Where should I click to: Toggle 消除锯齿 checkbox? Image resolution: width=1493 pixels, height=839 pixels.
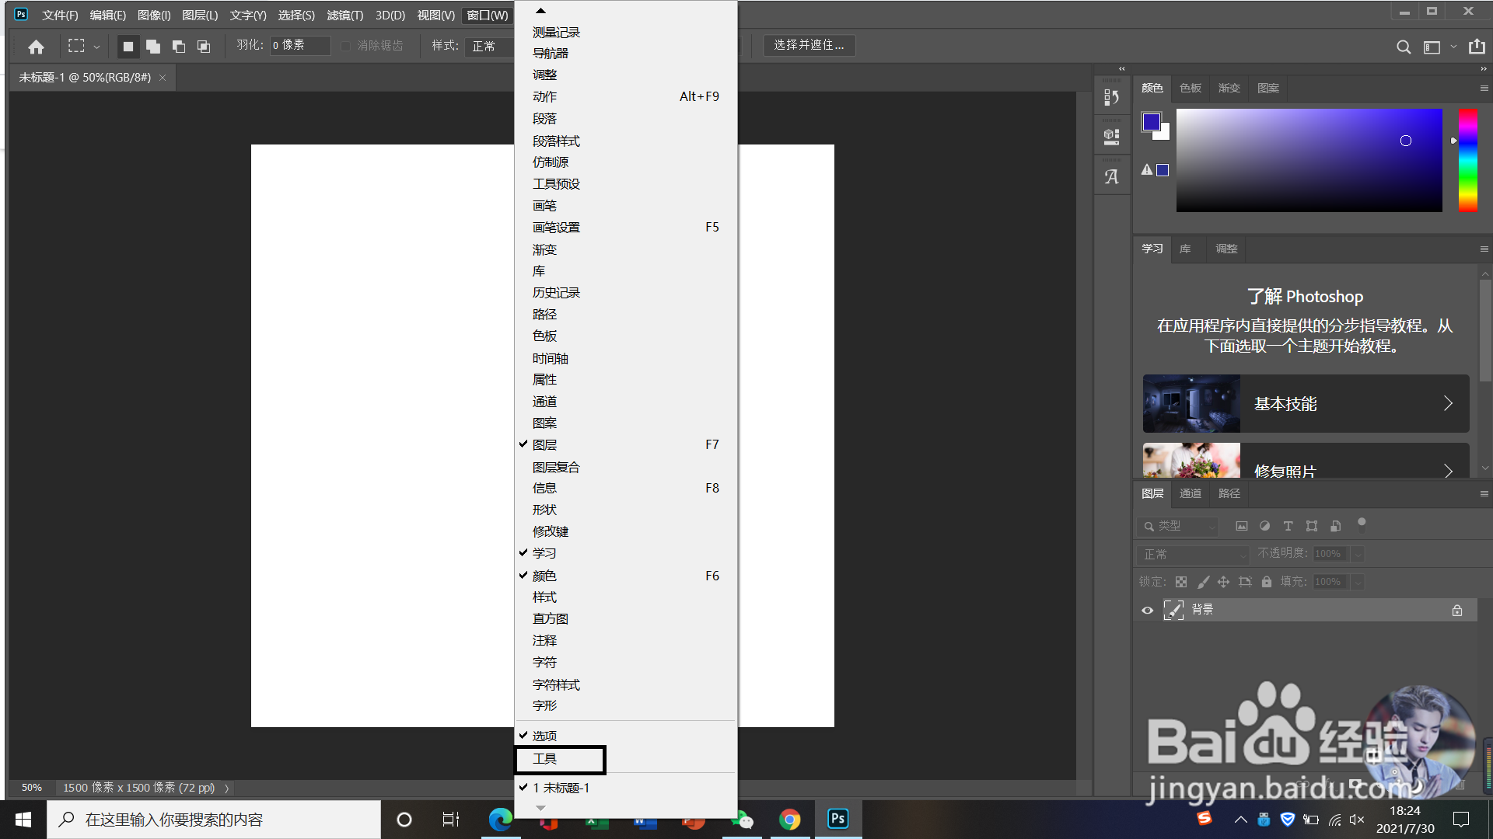(x=346, y=47)
